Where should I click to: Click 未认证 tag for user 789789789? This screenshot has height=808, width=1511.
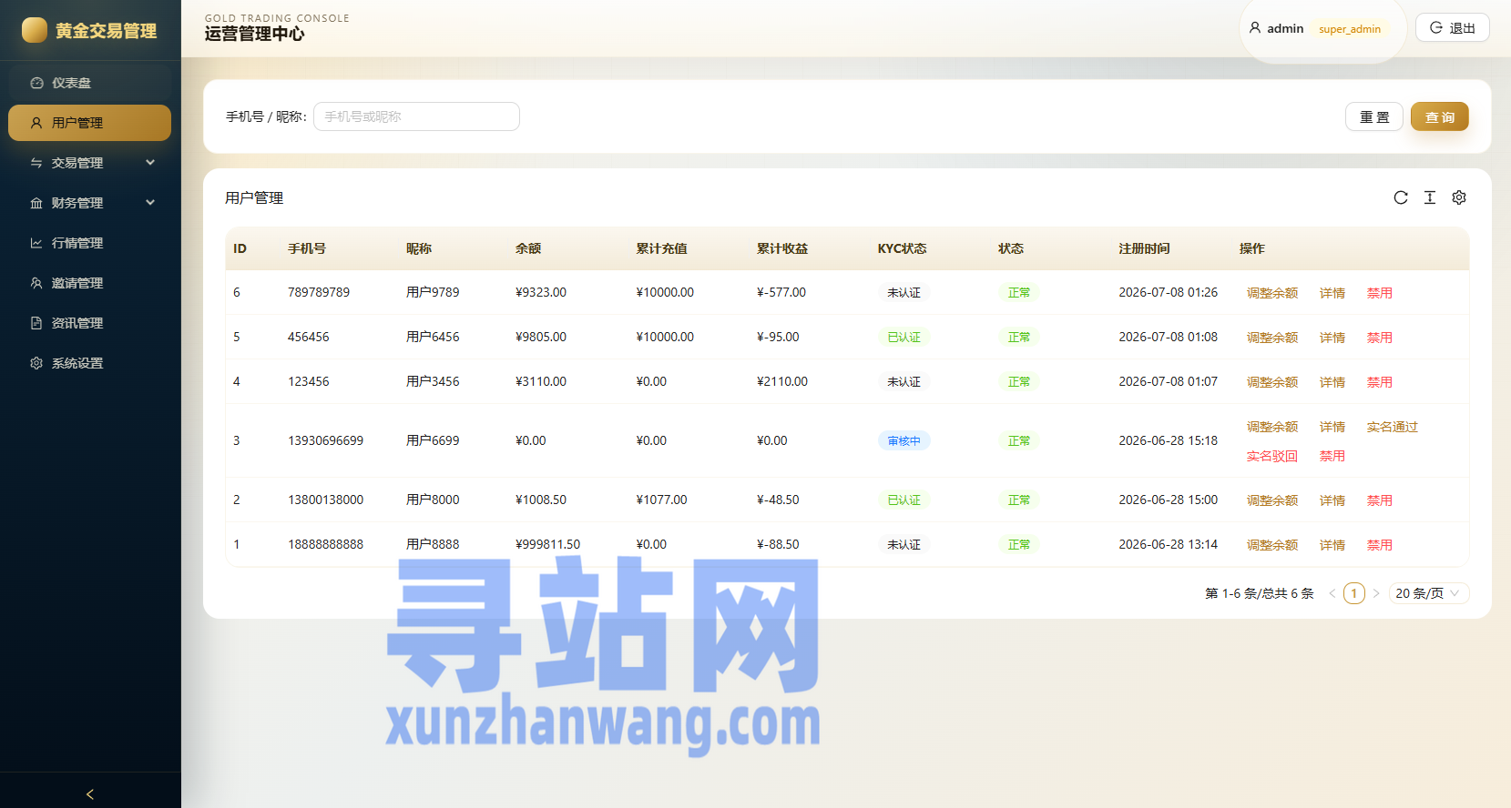pyautogui.click(x=904, y=293)
